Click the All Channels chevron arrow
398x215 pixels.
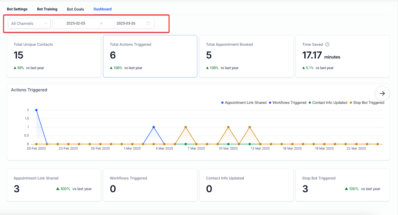(46, 23)
